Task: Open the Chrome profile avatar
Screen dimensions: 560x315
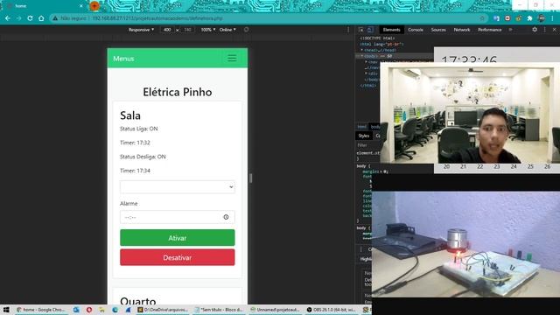Action: tap(541, 18)
